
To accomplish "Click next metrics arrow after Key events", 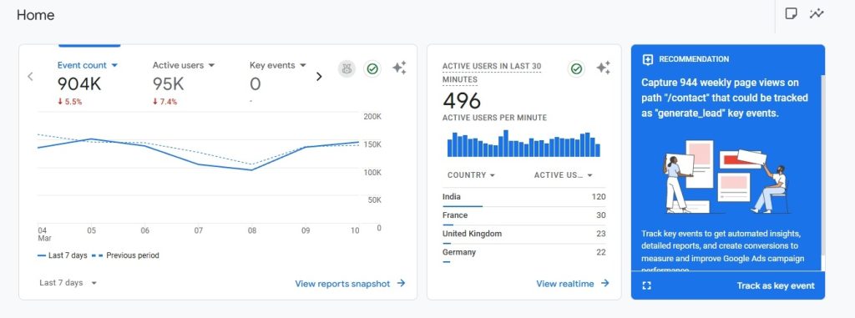I will click(x=319, y=76).
